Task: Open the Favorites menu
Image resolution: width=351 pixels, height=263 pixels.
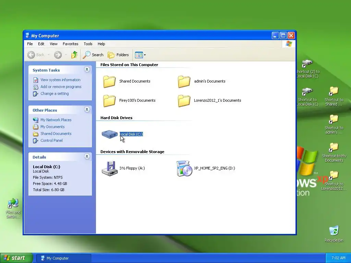Action: tap(71, 44)
